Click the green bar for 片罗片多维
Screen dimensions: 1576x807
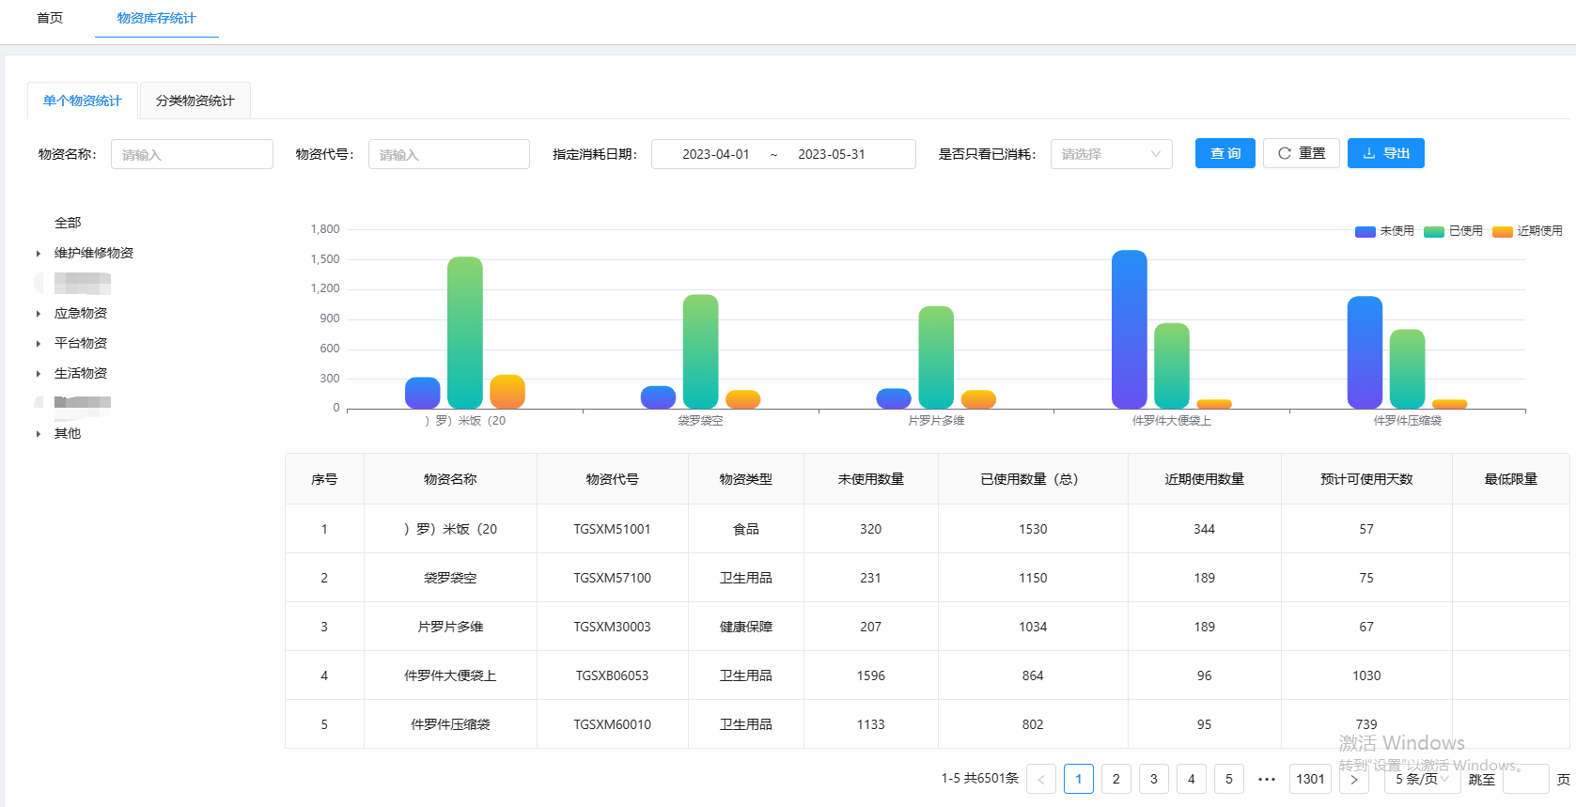pos(936,357)
